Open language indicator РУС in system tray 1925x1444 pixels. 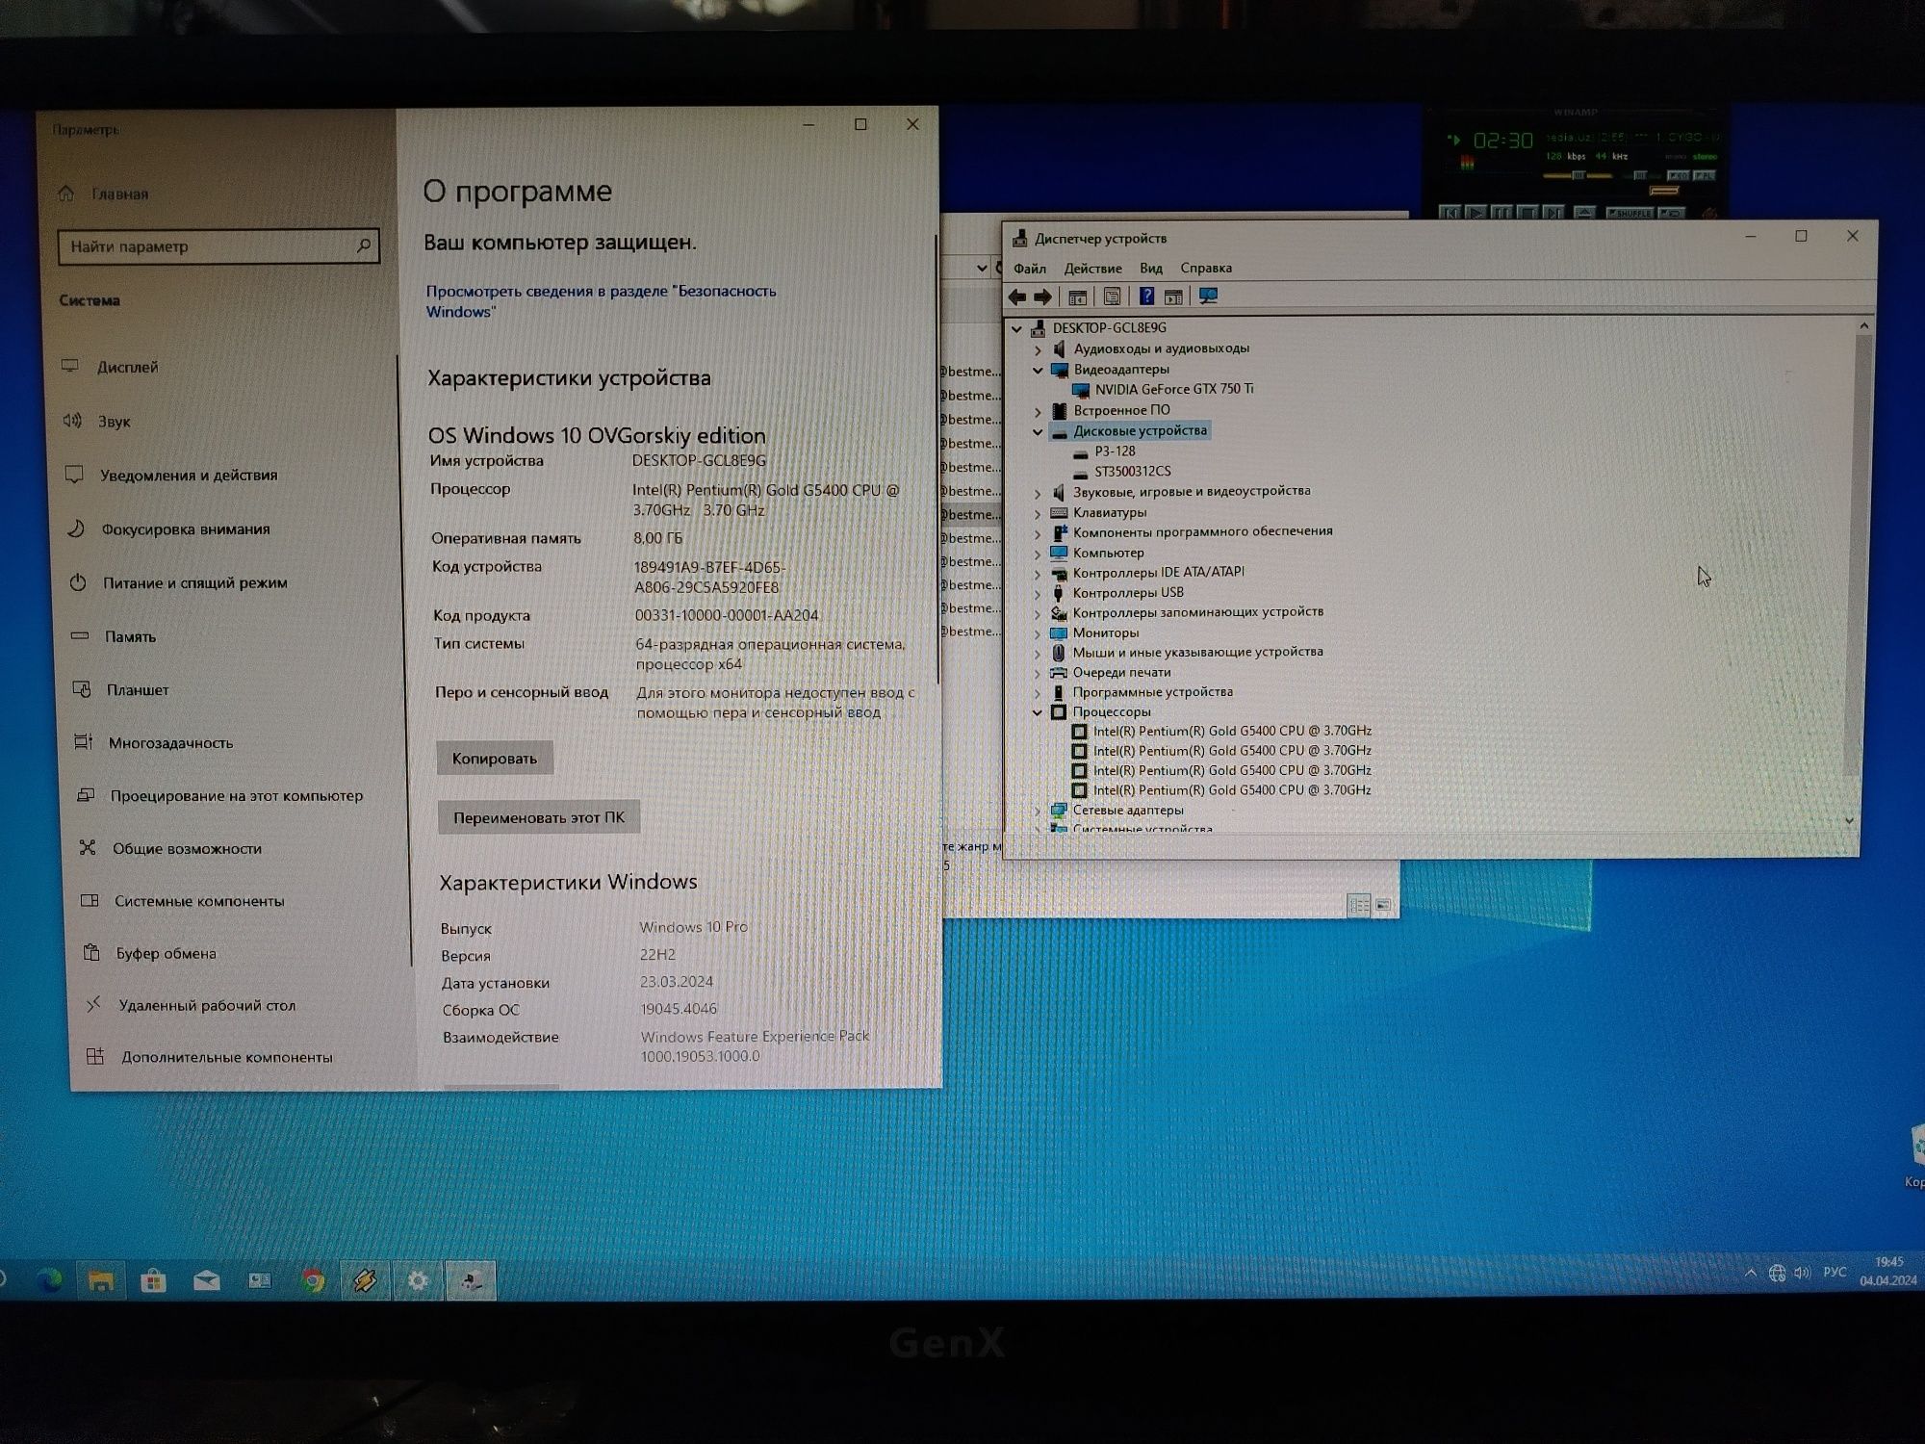coord(1835,1273)
